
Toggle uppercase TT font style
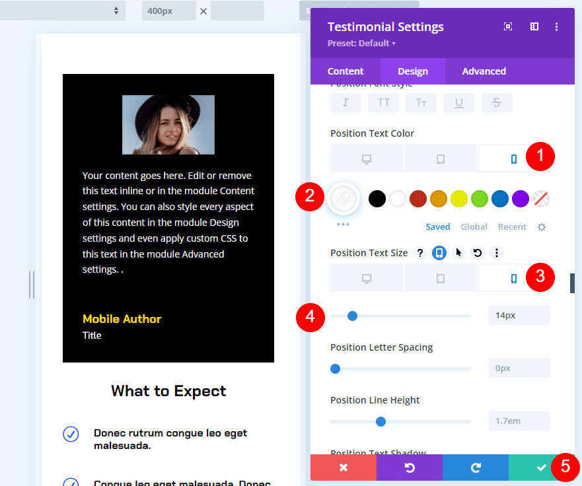383,102
